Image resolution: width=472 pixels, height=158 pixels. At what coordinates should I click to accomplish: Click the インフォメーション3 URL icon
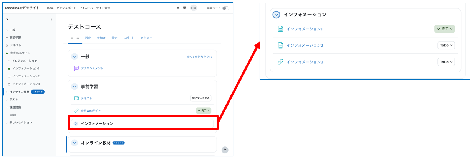tap(280, 62)
